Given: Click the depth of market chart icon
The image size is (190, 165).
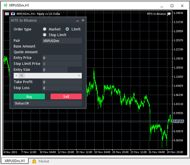Looking at the screenshot, I should click(x=13, y=14).
